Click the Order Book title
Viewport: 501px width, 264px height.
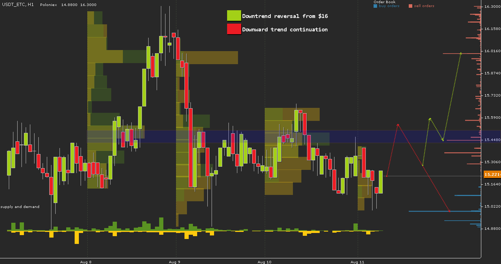pos(384,2)
